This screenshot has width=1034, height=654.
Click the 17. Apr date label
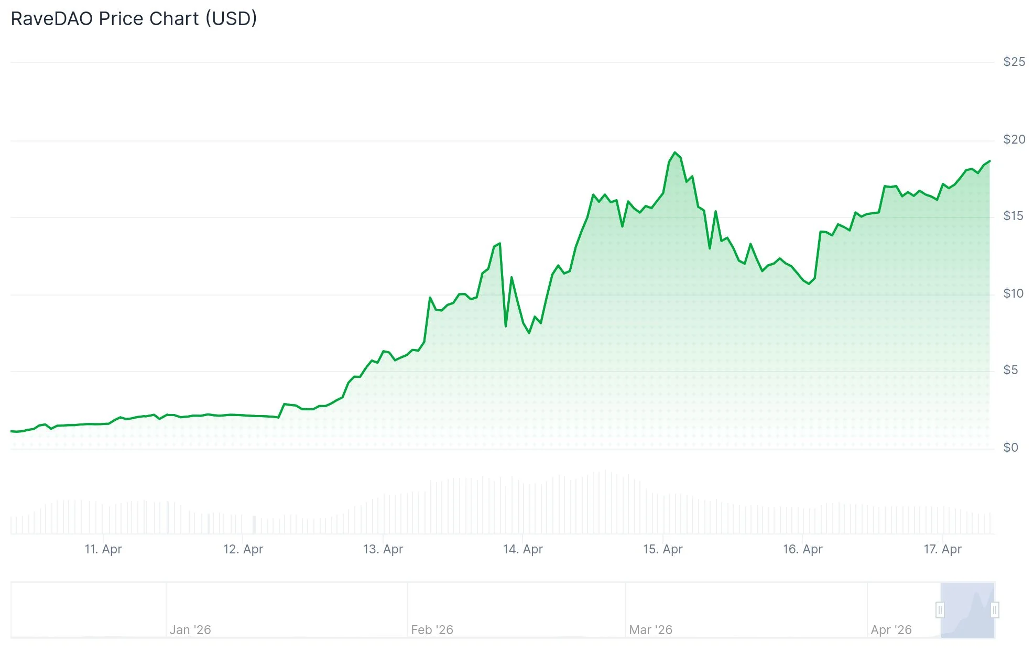pos(943,549)
